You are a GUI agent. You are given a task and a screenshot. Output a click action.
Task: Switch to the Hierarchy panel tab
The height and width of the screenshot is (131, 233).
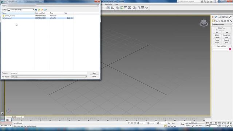click(220, 17)
